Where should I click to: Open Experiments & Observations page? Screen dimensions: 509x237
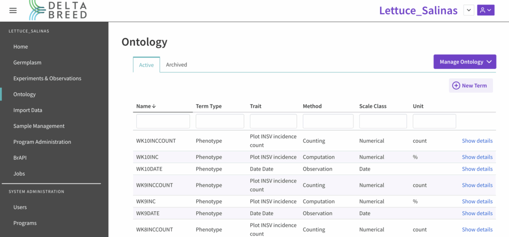click(47, 78)
